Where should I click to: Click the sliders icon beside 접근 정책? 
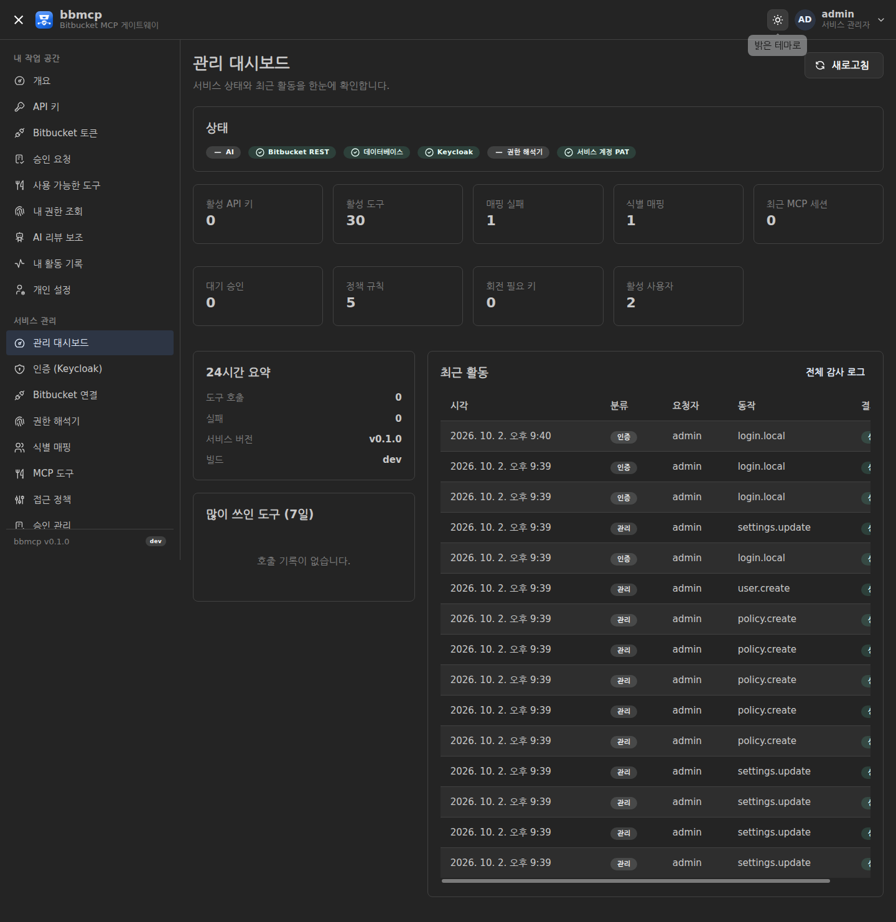20,500
